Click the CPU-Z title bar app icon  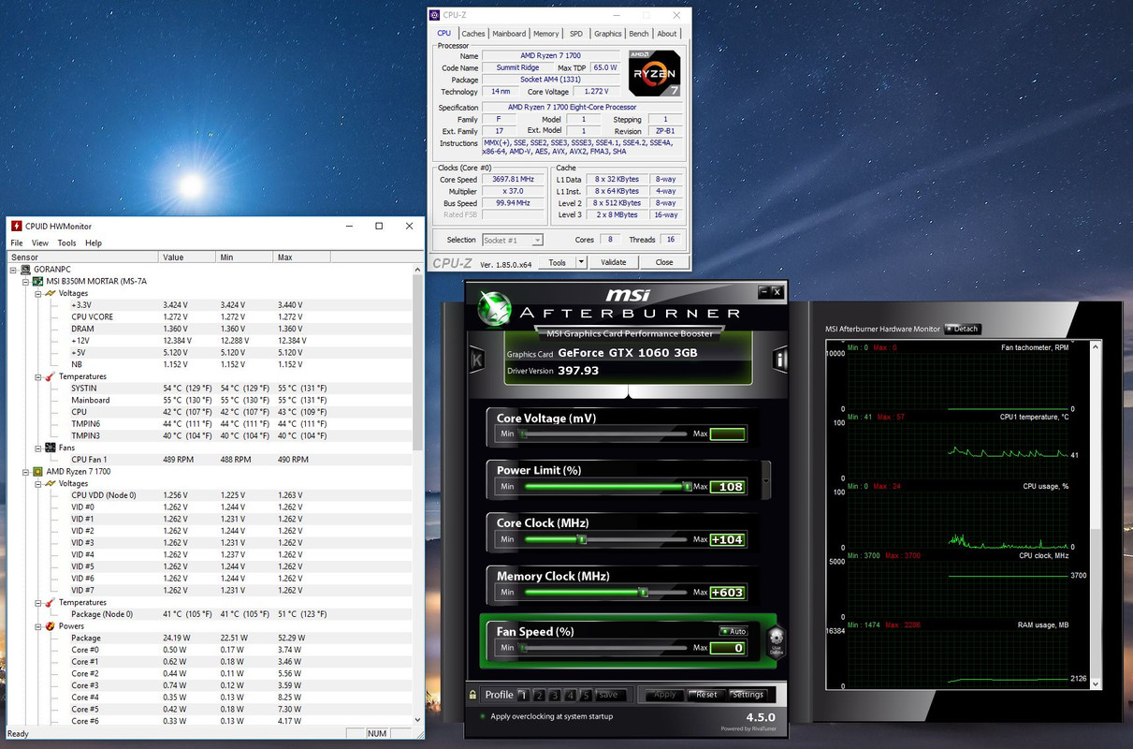435,15
